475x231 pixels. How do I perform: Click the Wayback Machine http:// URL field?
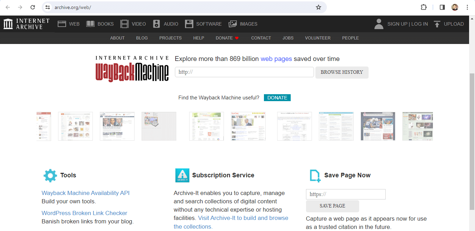pyautogui.click(x=244, y=72)
